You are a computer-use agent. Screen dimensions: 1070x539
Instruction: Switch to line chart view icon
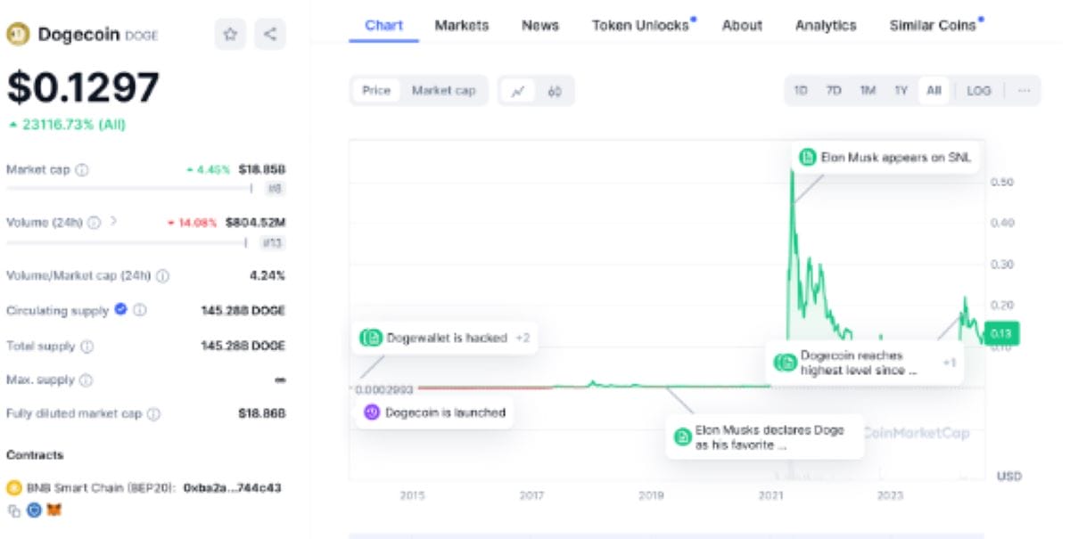pyautogui.click(x=518, y=91)
